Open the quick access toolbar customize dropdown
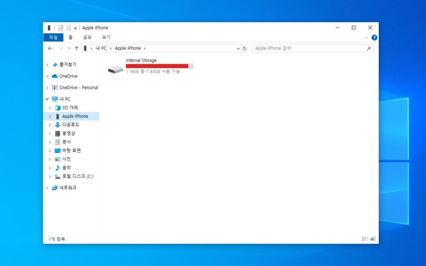 coord(75,28)
